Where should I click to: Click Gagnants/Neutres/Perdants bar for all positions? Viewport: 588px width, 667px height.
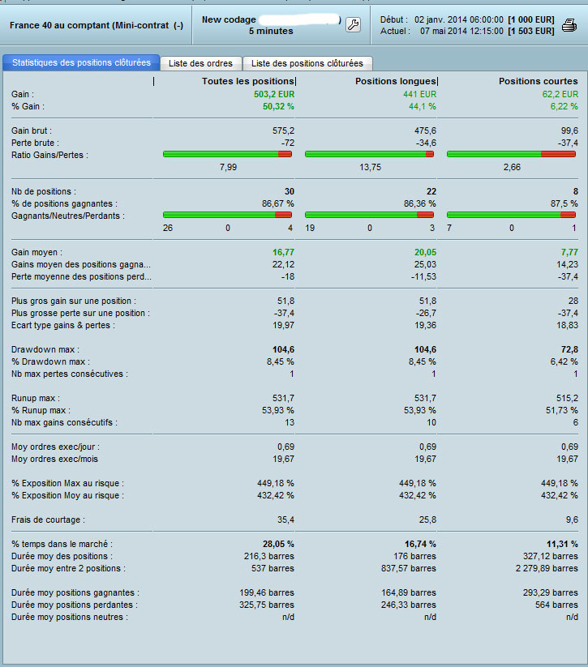[x=227, y=215]
